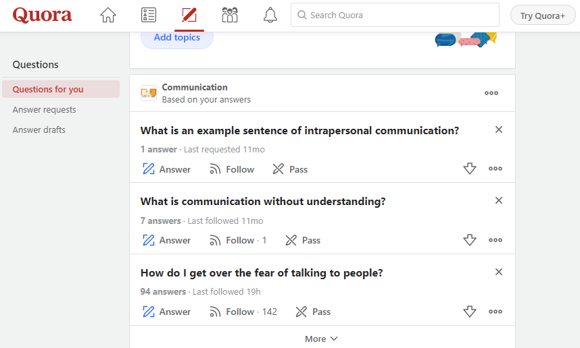This screenshot has width=580, height=348.
Task: Click the Try Quora+ button
Action: click(x=543, y=16)
